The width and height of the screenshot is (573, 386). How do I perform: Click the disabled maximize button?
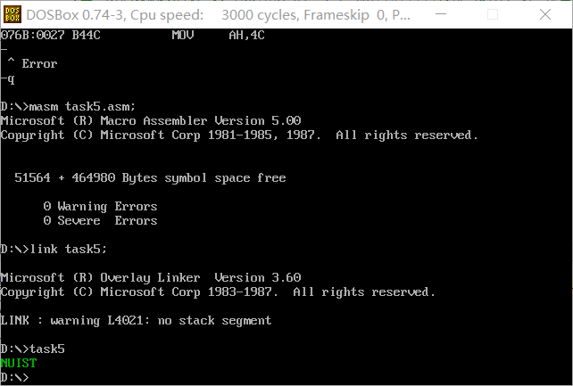pos(493,14)
